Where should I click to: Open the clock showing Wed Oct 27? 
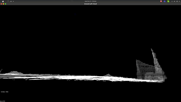pos(91,1)
